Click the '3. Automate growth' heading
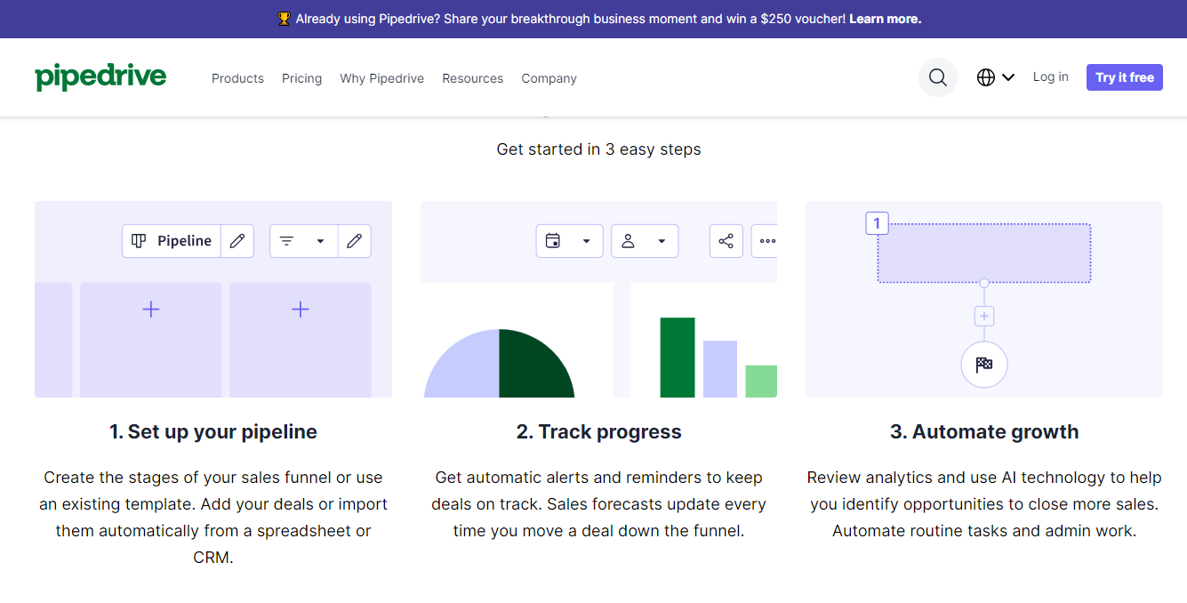The image size is (1187, 603). [x=984, y=432]
